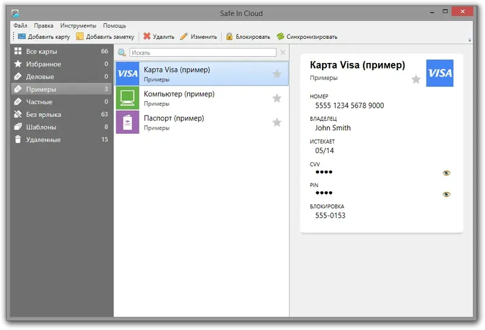Click hidden PIN dots value
Viewport: 485px width, 330px height.
(324, 193)
